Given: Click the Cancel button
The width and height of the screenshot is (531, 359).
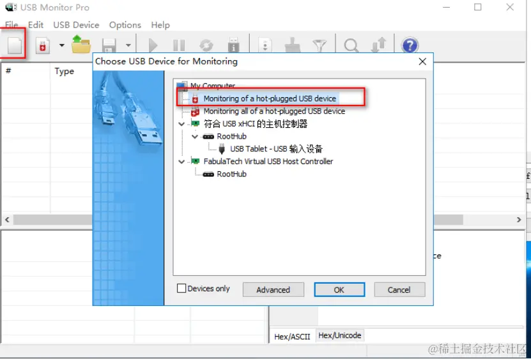Looking at the screenshot, I should pos(399,290).
